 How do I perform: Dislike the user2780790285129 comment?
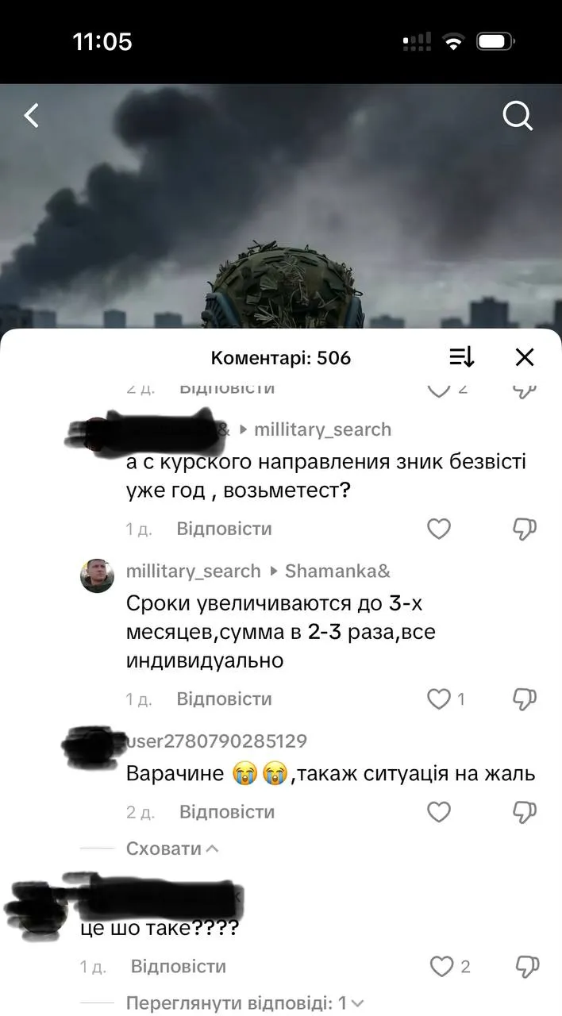tap(525, 813)
